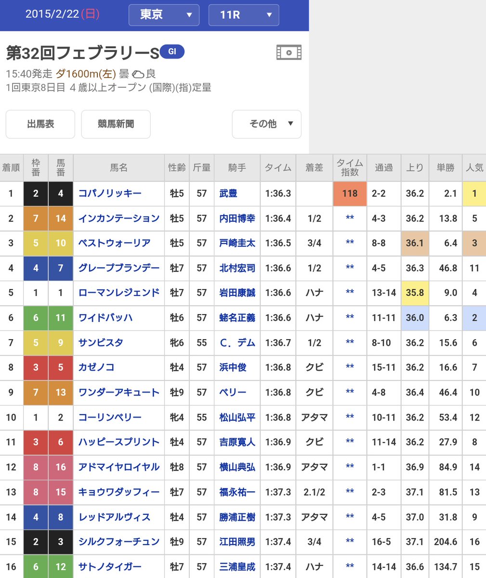Click ** time index in インカンテーション row
Screen dimensions: 486x578
(x=350, y=219)
